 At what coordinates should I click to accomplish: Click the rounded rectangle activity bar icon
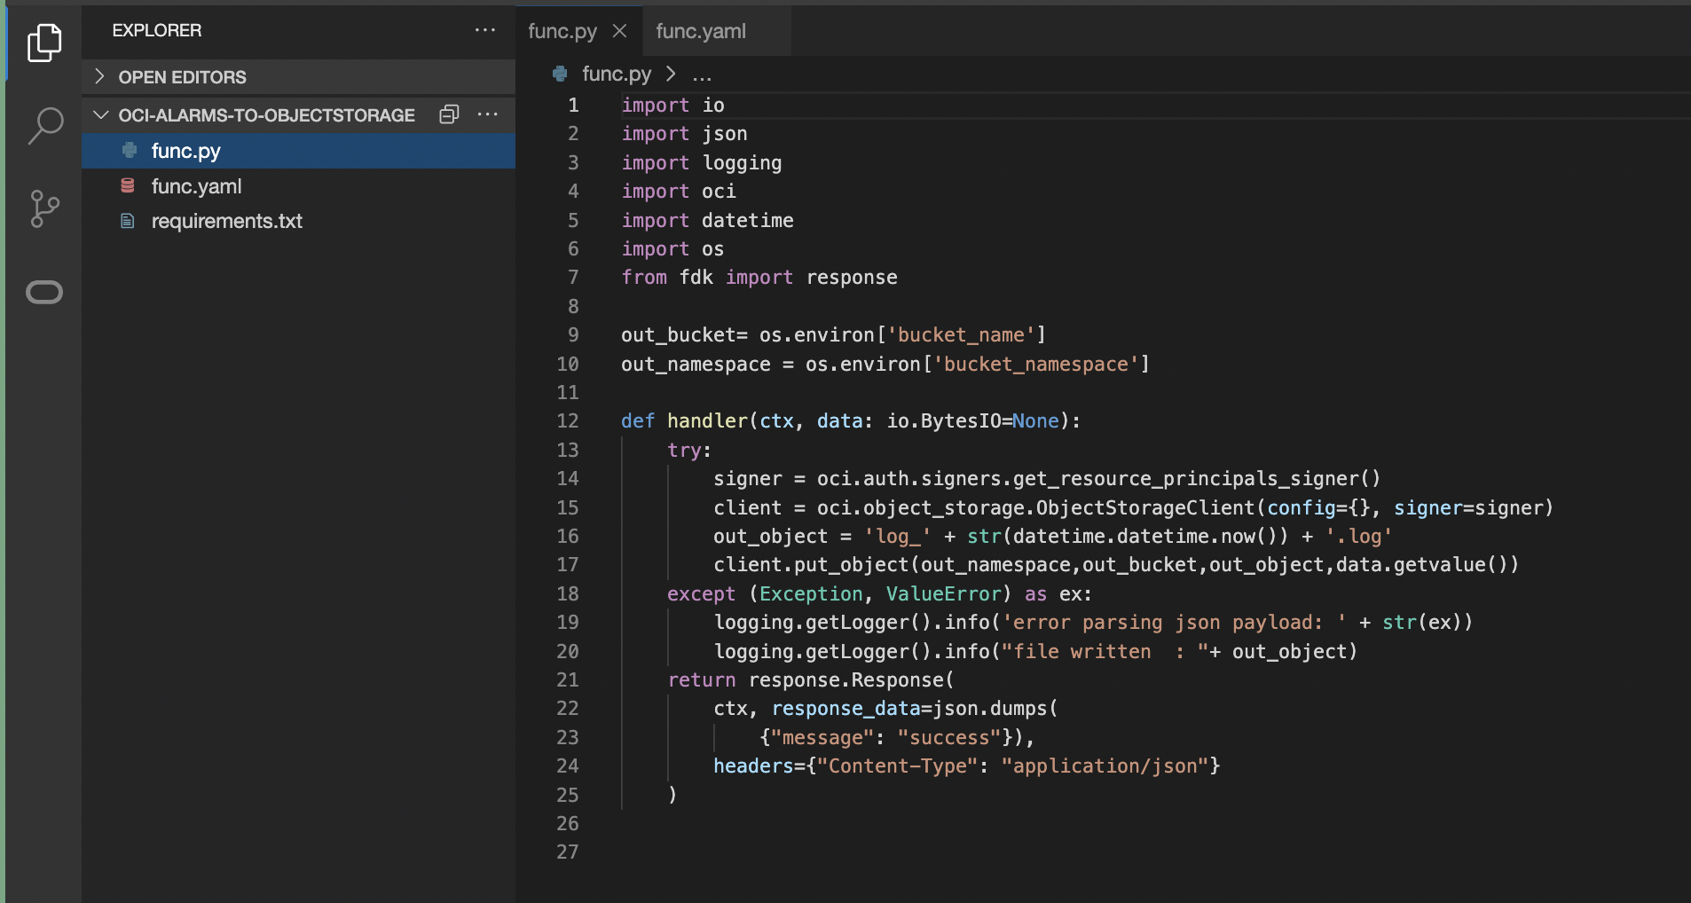coord(44,292)
